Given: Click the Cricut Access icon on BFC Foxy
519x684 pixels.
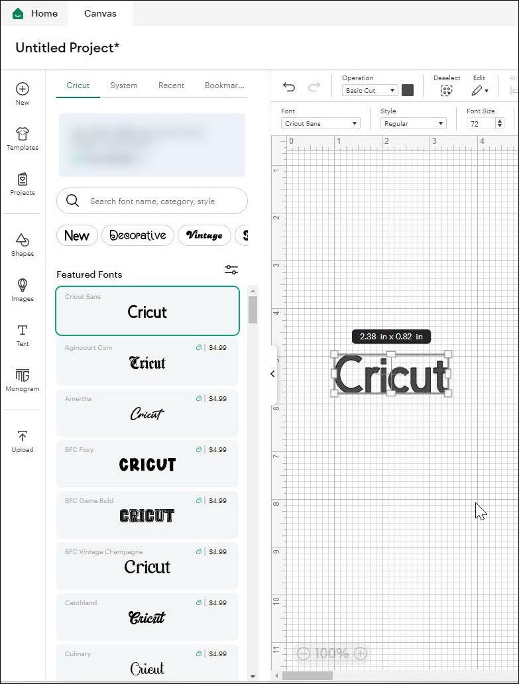Looking at the screenshot, I should [x=198, y=449].
